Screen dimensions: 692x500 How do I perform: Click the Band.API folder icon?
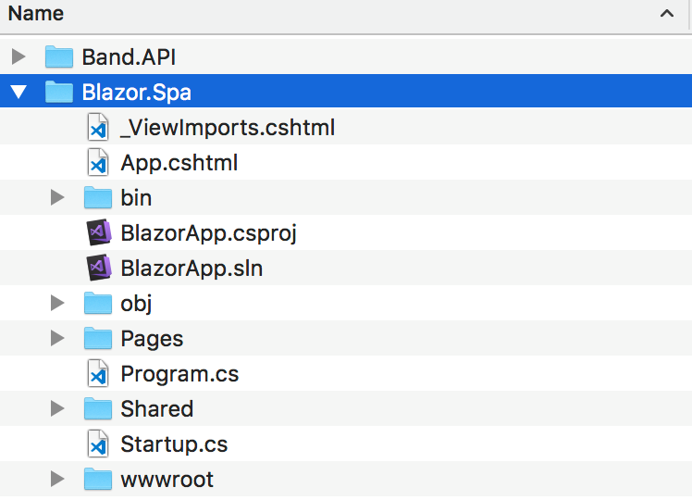59,56
